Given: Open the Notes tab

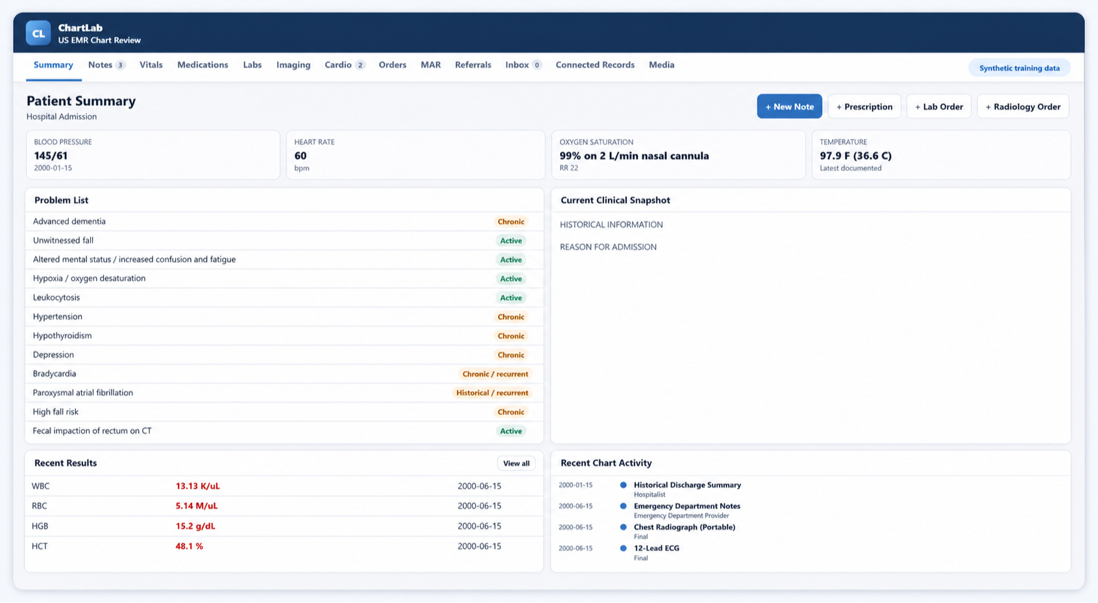Looking at the screenshot, I should (106, 65).
